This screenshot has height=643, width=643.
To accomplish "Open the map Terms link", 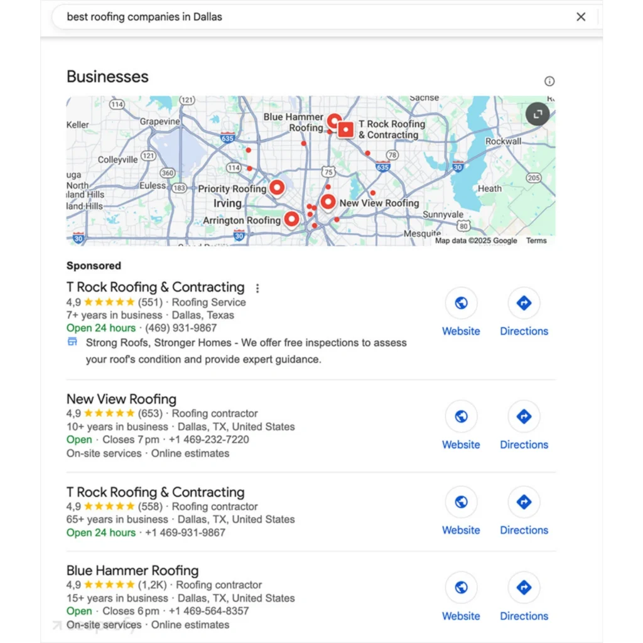I will point(536,240).
